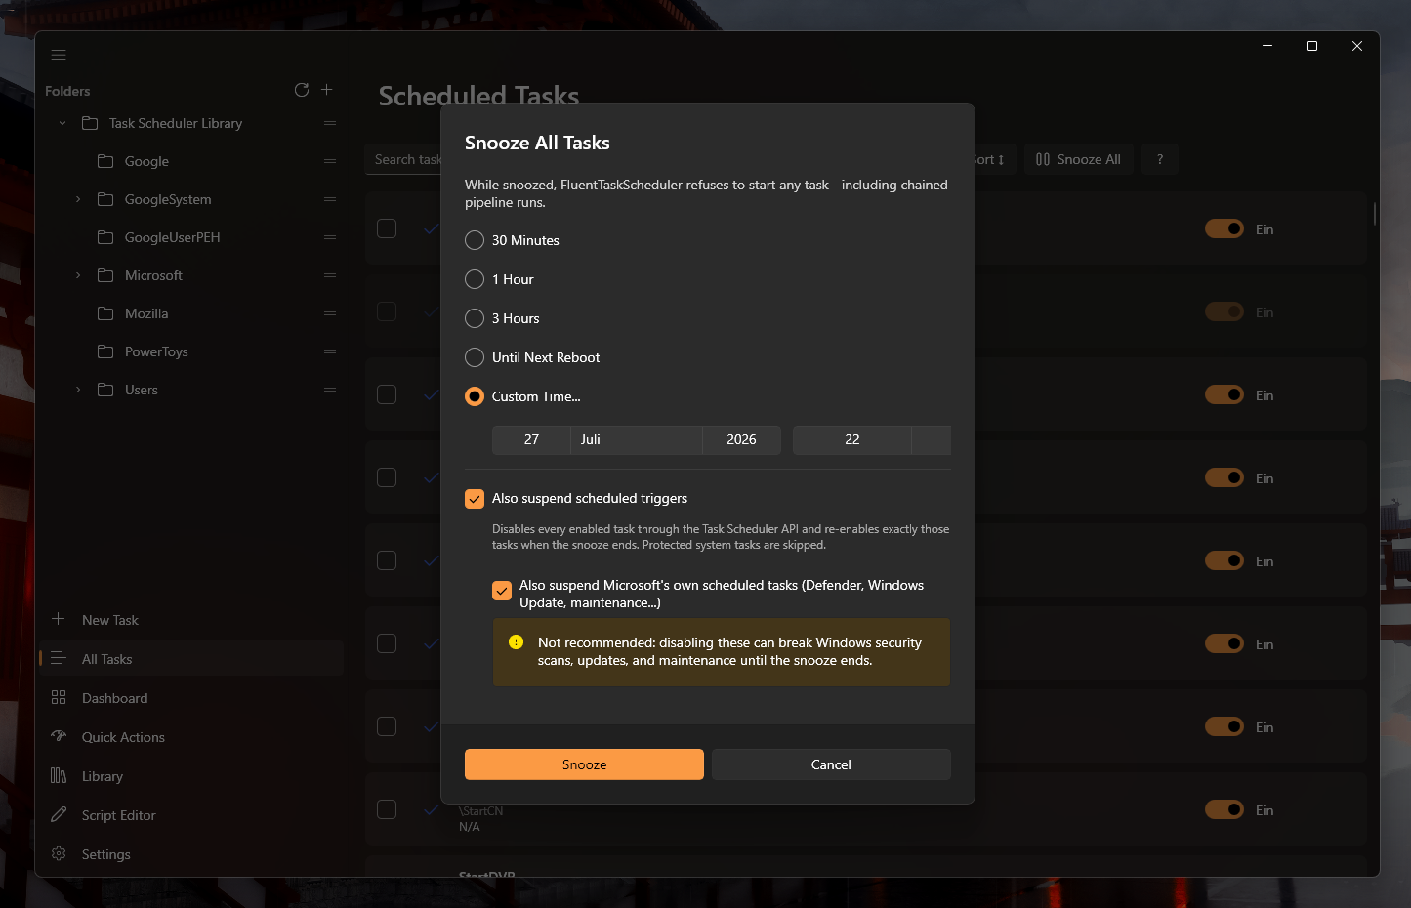Cancel the Snooze All Tasks dialog
Viewport: 1411px width, 908px height.
(831, 764)
